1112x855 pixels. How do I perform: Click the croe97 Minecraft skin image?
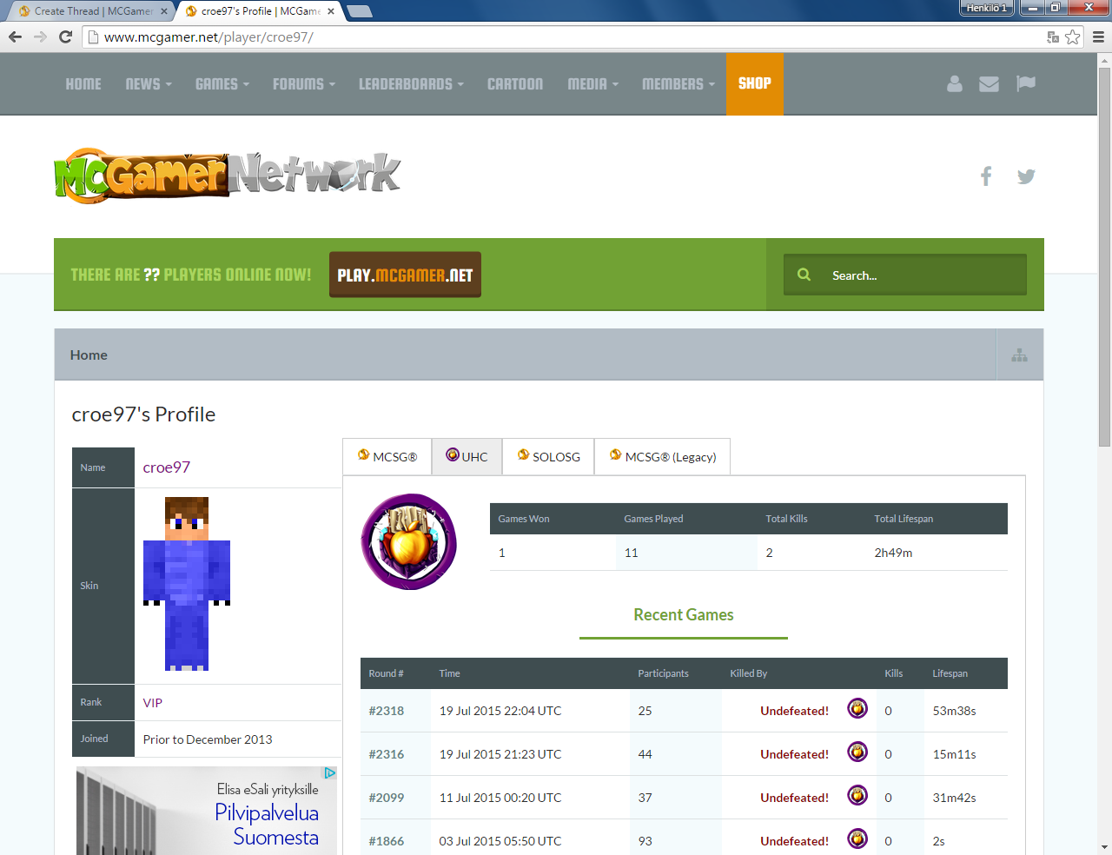[187, 584]
